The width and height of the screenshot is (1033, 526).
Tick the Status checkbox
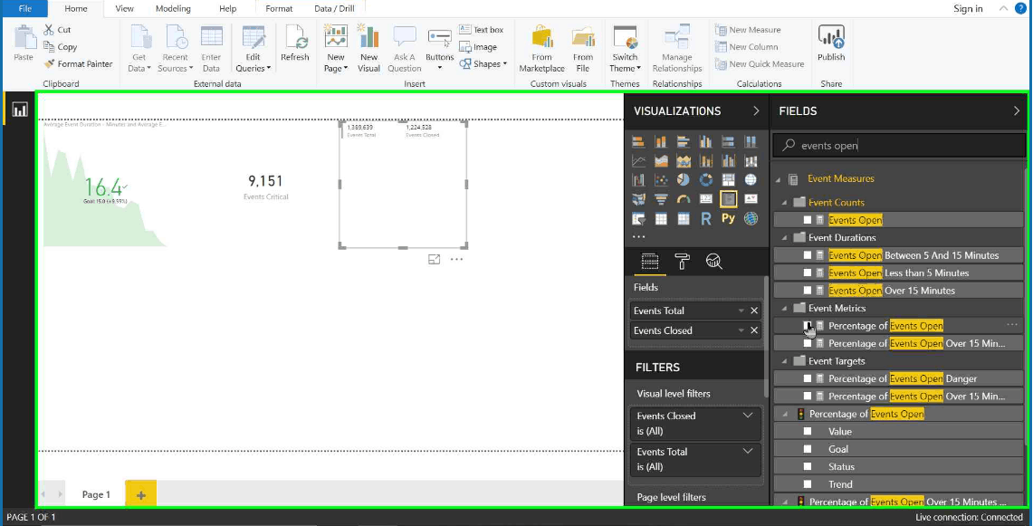808,466
